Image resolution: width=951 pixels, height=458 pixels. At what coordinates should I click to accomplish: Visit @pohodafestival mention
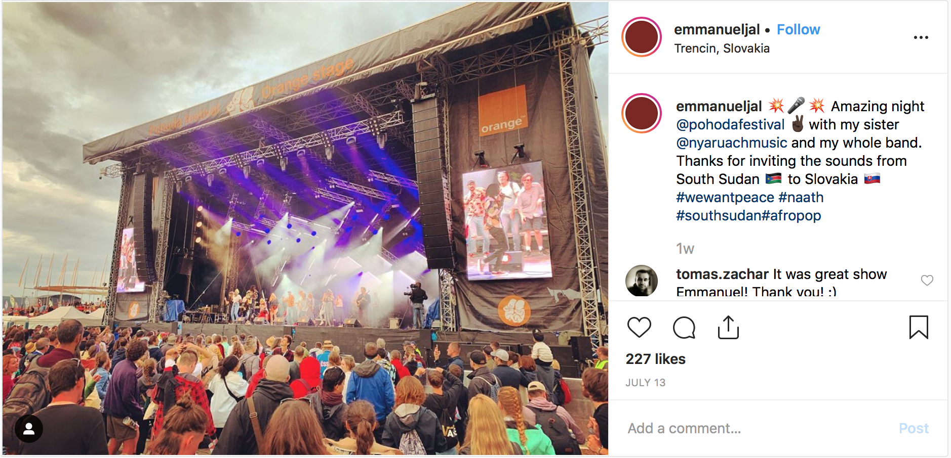point(730,124)
